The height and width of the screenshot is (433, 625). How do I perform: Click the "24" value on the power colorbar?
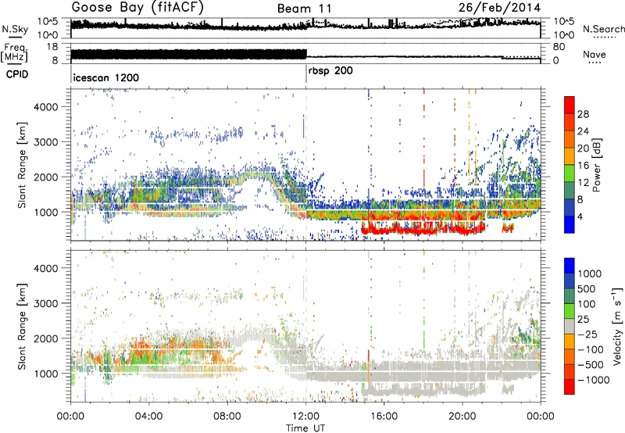pos(583,131)
